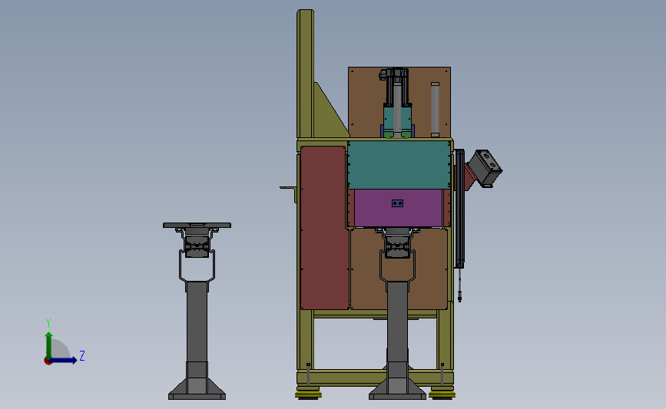Select the purple front panel
Screen dimensions: 666x409
(x=399, y=215)
